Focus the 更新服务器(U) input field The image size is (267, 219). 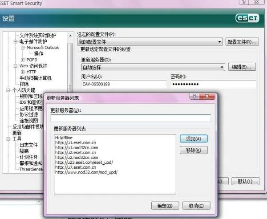(131, 118)
